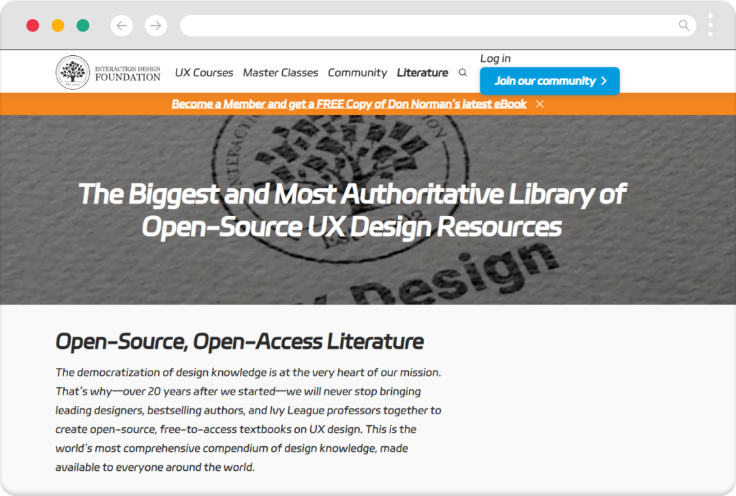This screenshot has height=496, width=736.
Task: Click the browser forward arrow button
Action: click(x=156, y=25)
